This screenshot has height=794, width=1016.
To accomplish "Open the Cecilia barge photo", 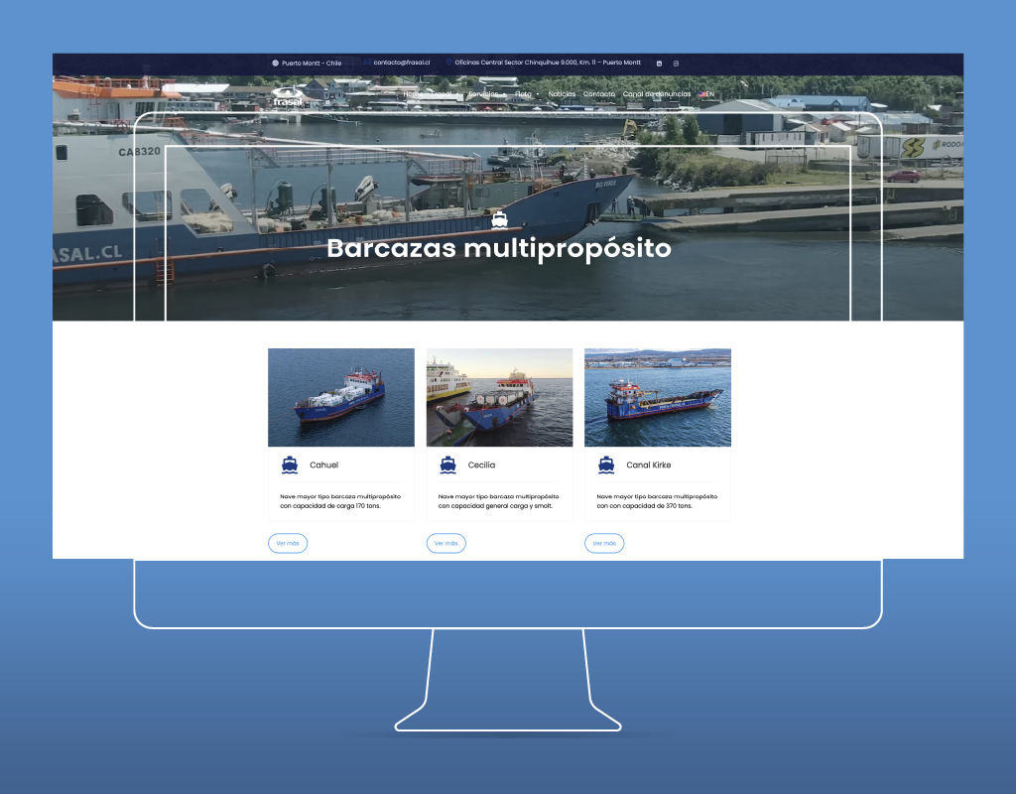I will click(499, 397).
